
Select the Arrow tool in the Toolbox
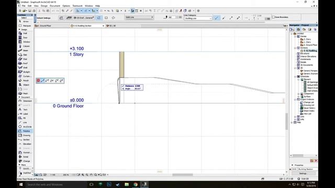(x=25, y=21)
